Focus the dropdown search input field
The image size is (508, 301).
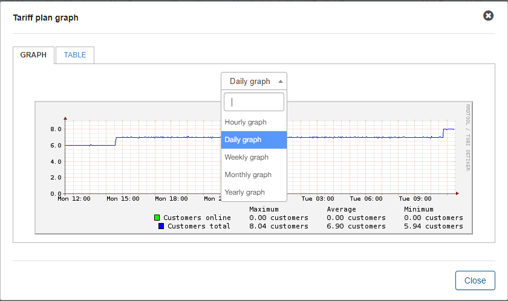(x=254, y=102)
